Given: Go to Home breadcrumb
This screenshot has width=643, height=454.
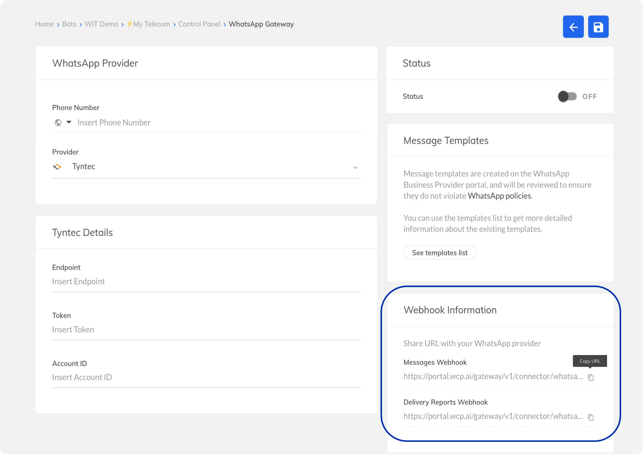Looking at the screenshot, I should click(x=44, y=24).
